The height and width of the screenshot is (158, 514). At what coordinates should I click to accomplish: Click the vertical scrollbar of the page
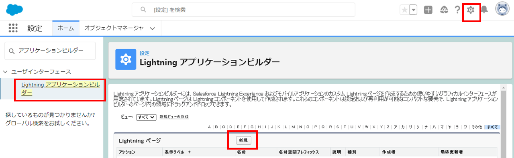pyautogui.click(x=503, y=121)
